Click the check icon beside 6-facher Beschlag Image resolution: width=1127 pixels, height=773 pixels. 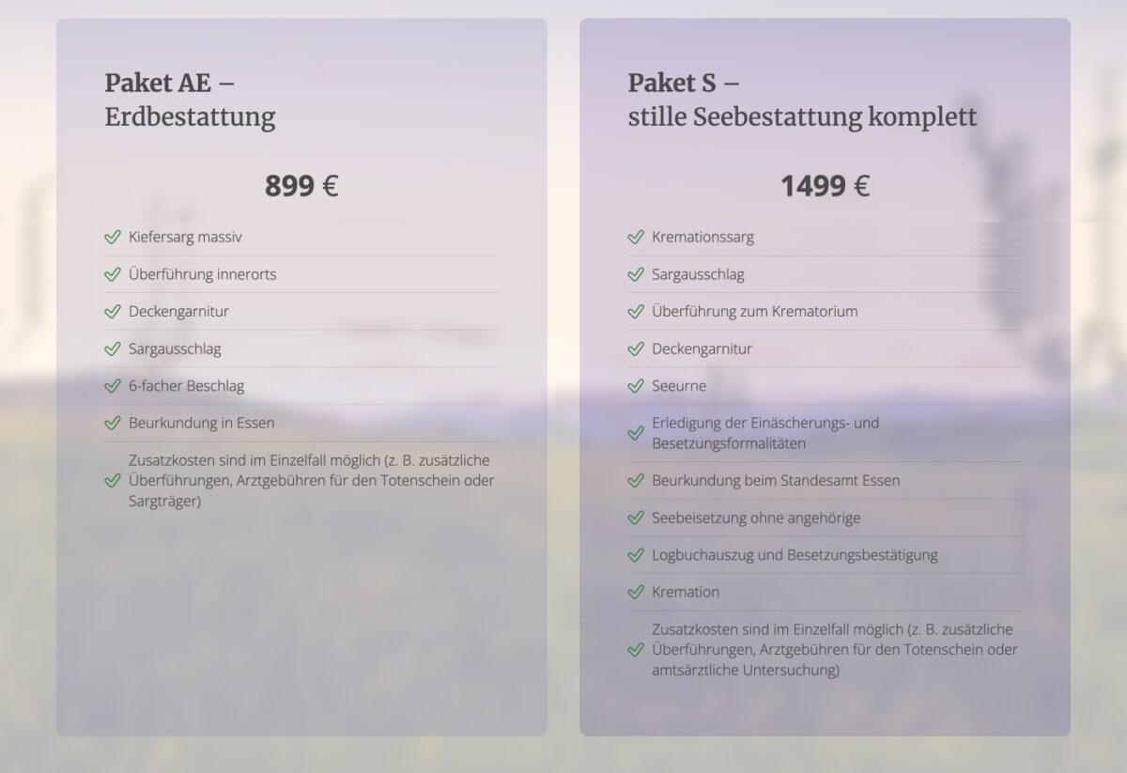(113, 385)
